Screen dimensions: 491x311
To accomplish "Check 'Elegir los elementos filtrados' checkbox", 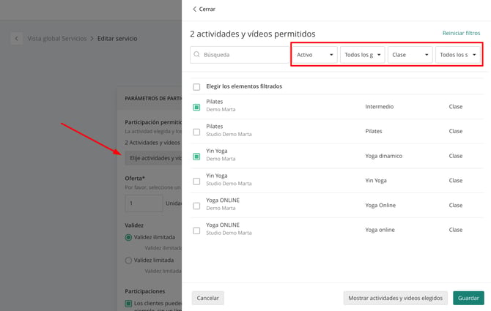I will pyautogui.click(x=196, y=87).
